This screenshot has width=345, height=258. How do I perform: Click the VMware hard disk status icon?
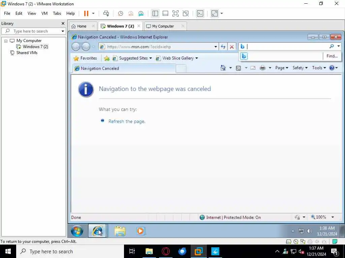pyautogui.click(x=289, y=242)
